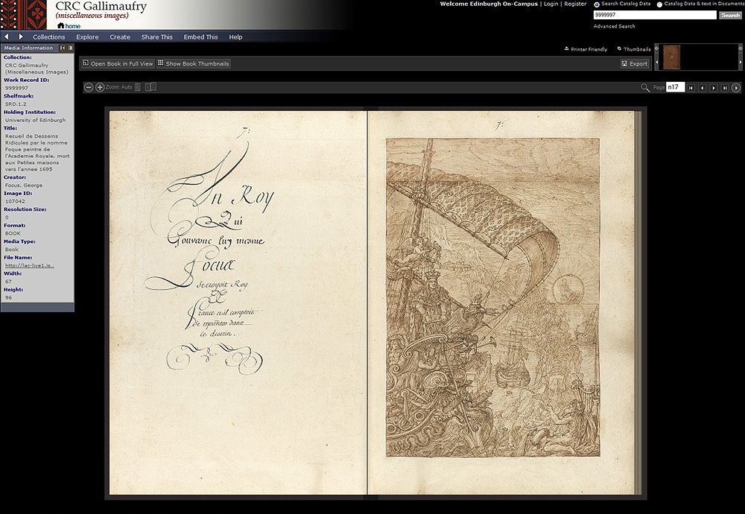Go to the first page of the book
Image resolution: width=745 pixels, height=514 pixels.
point(691,88)
